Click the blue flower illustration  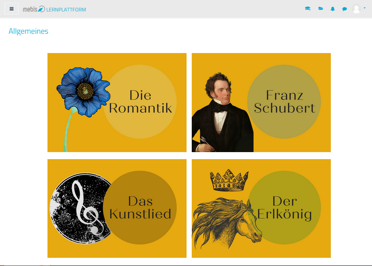point(83,92)
